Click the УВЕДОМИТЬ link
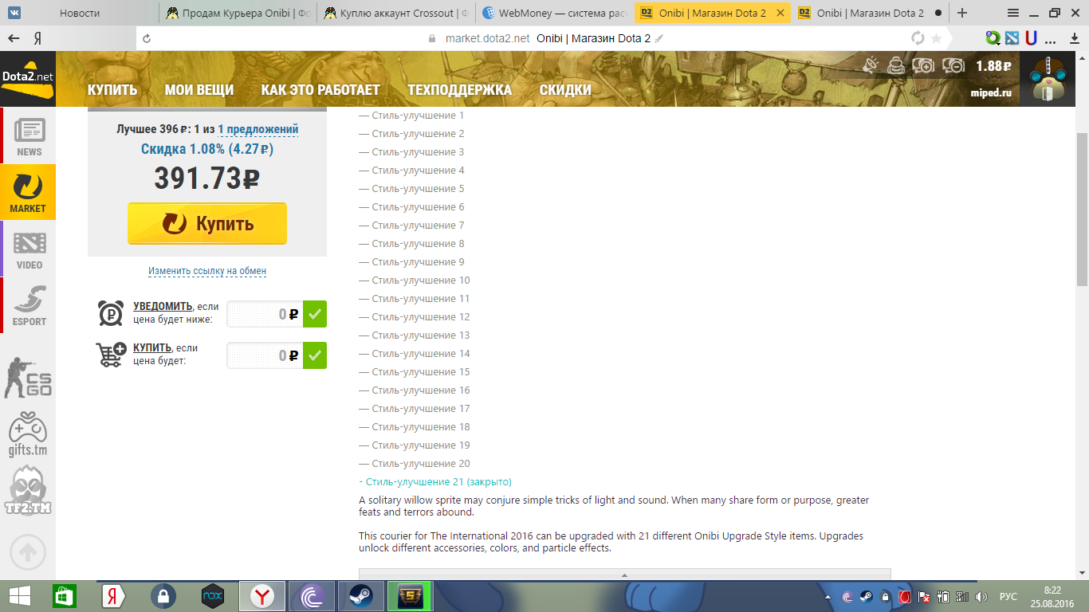 (163, 306)
